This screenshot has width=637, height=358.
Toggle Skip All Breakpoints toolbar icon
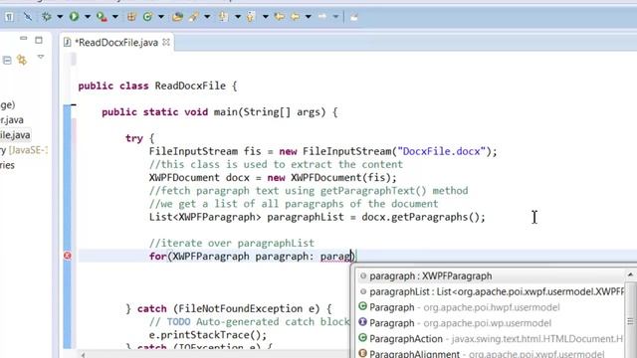point(28,17)
